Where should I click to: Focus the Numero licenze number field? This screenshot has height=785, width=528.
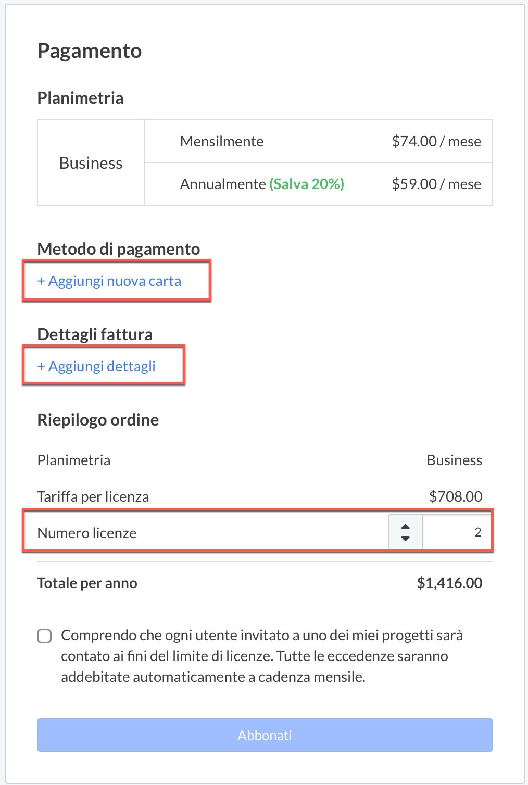click(x=457, y=532)
